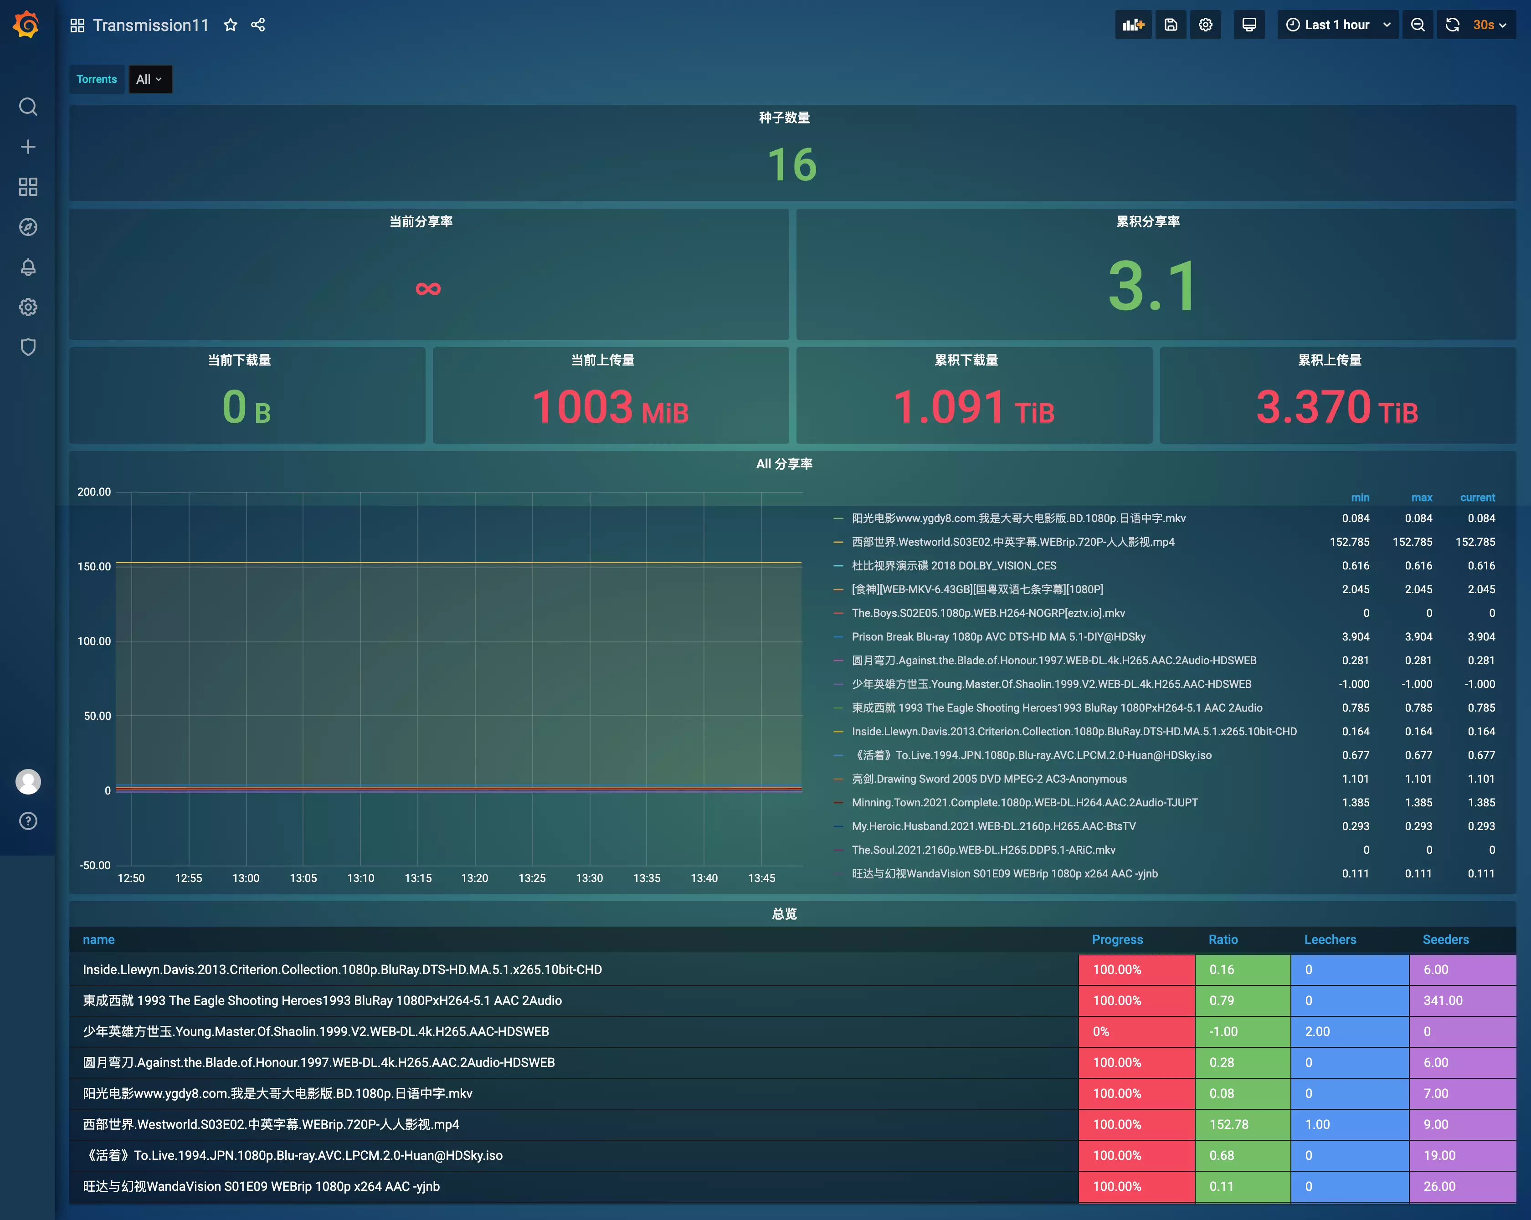Click the Create plus icon in sidebar
Screen dimensions: 1531x1220
tap(28, 147)
